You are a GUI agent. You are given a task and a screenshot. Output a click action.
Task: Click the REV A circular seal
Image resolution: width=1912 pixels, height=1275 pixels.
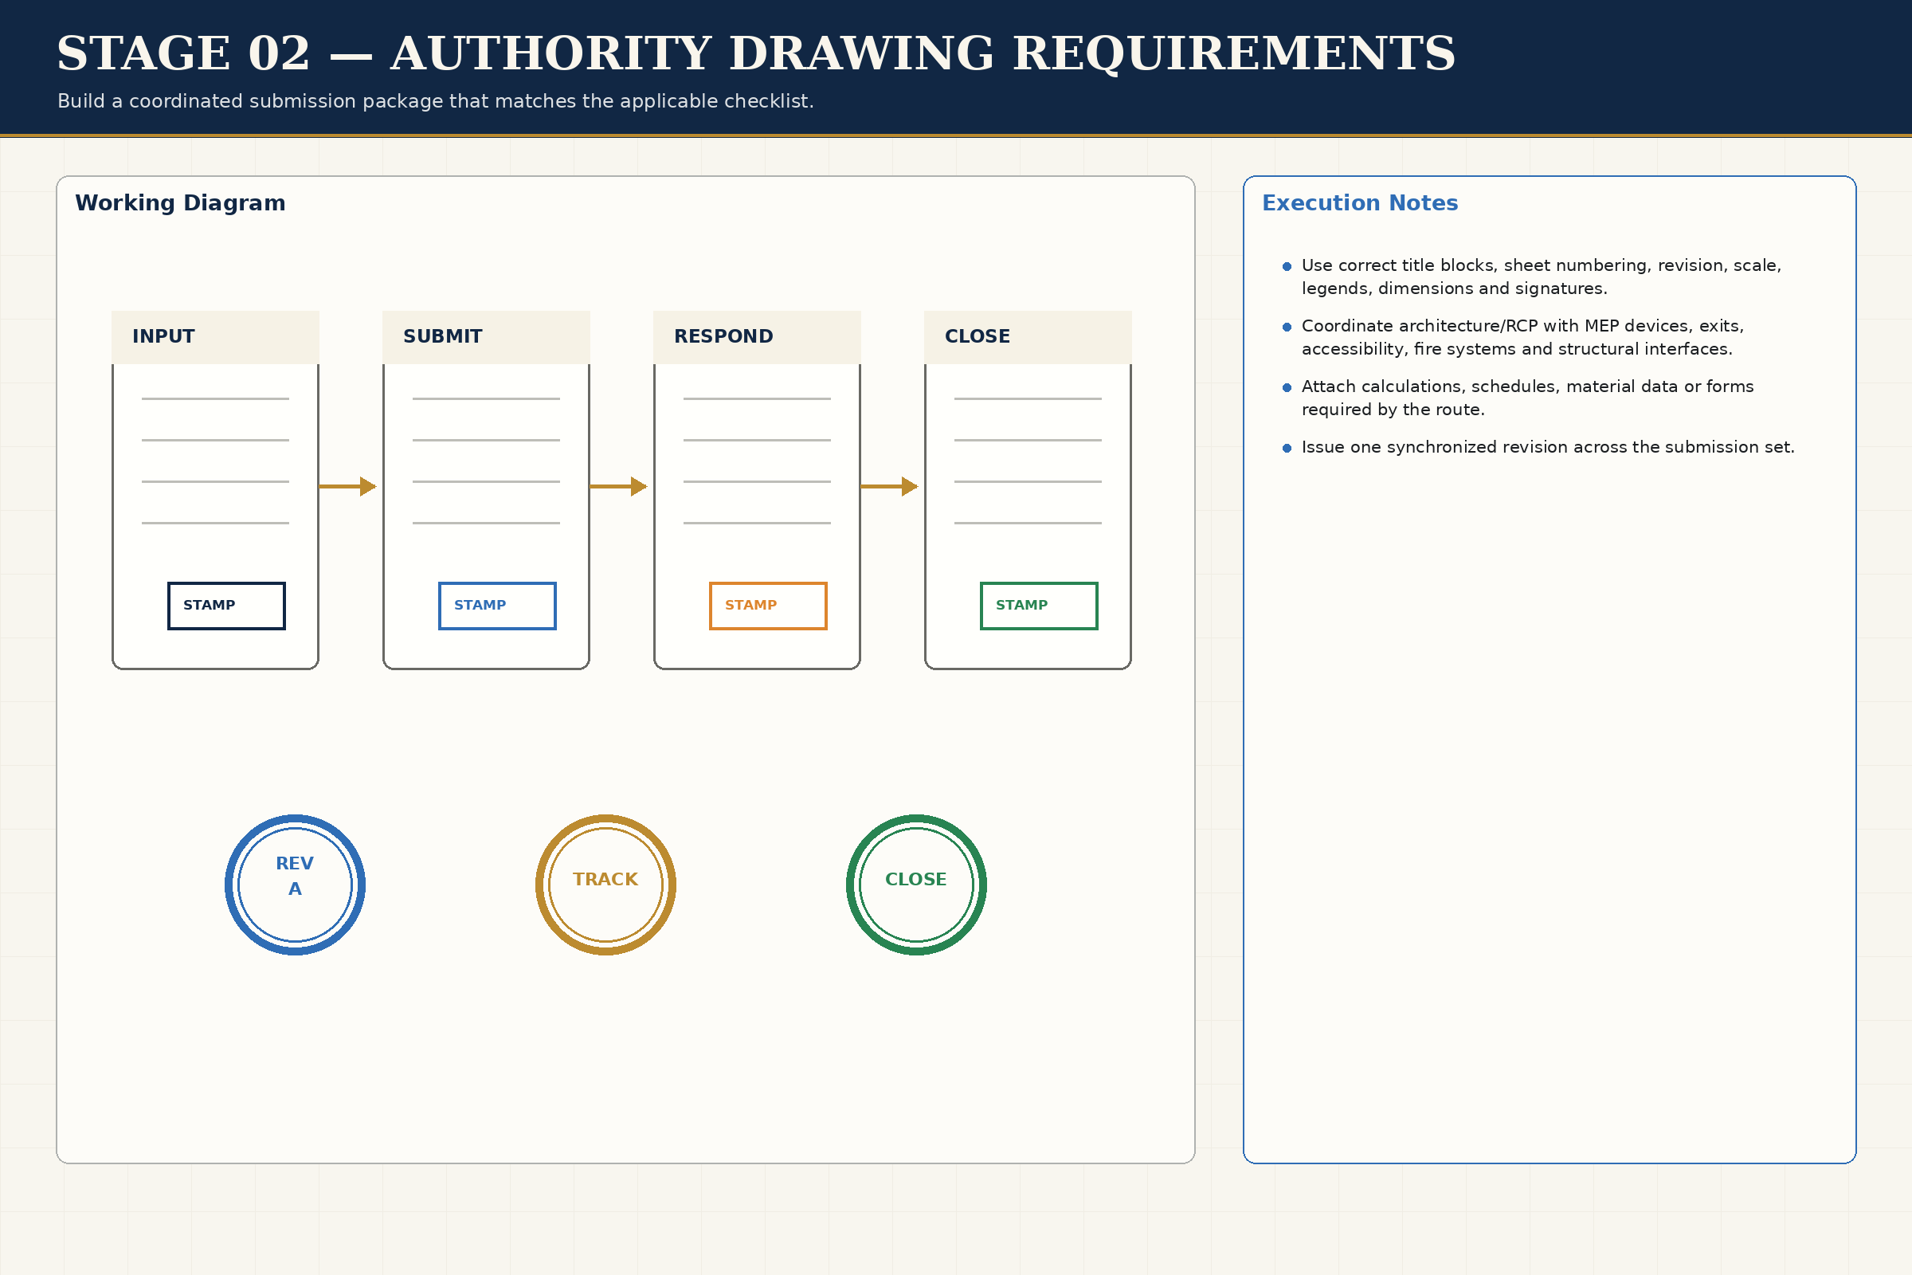pos(295,885)
